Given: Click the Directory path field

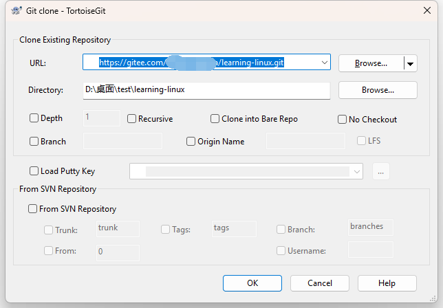Looking at the screenshot, I should point(206,90).
